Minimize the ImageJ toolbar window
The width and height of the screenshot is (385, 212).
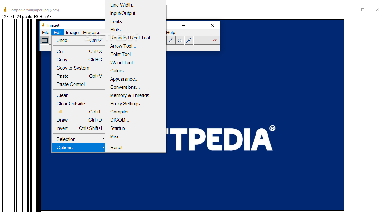[x=183, y=25]
